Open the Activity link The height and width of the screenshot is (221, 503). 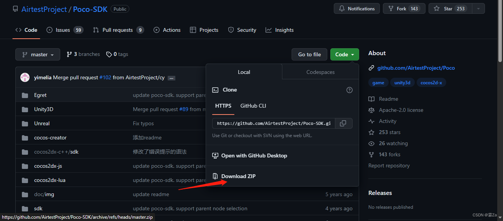[382, 121]
